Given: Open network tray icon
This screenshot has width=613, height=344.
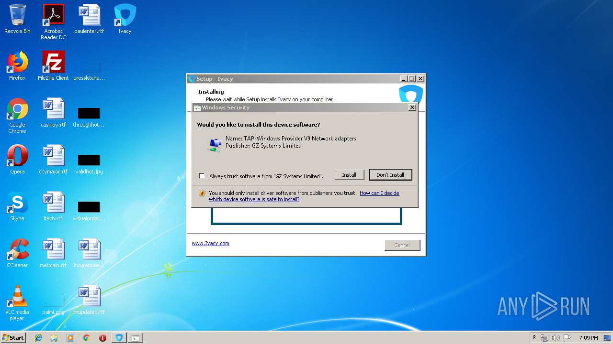Looking at the screenshot, I should coord(545,338).
